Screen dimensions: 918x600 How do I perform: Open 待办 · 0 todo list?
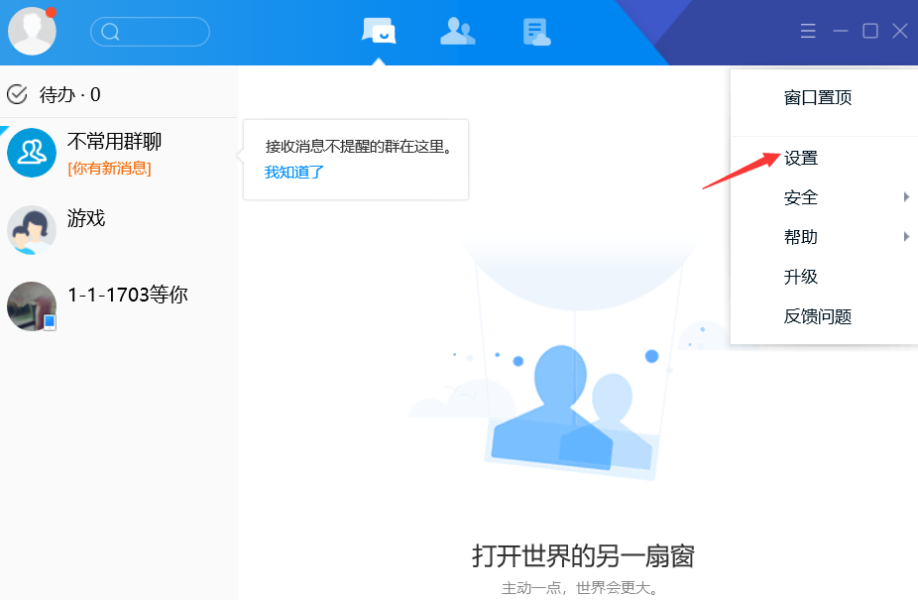click(x=118, y=94)
